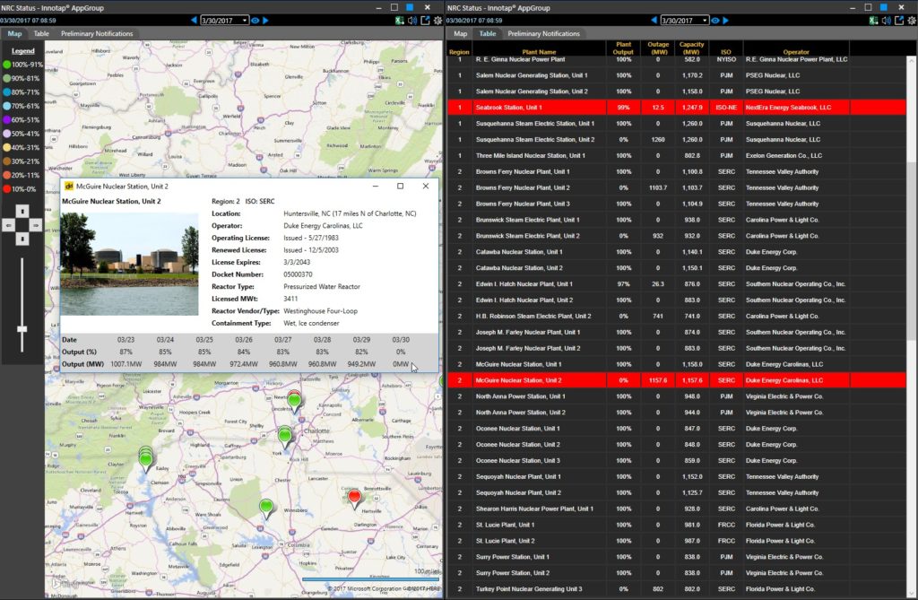Image resolution: width=918 pixels, height=600 pixels.
Task: Click pop-out window icon in Map window
Action: (x=425, y=20)
